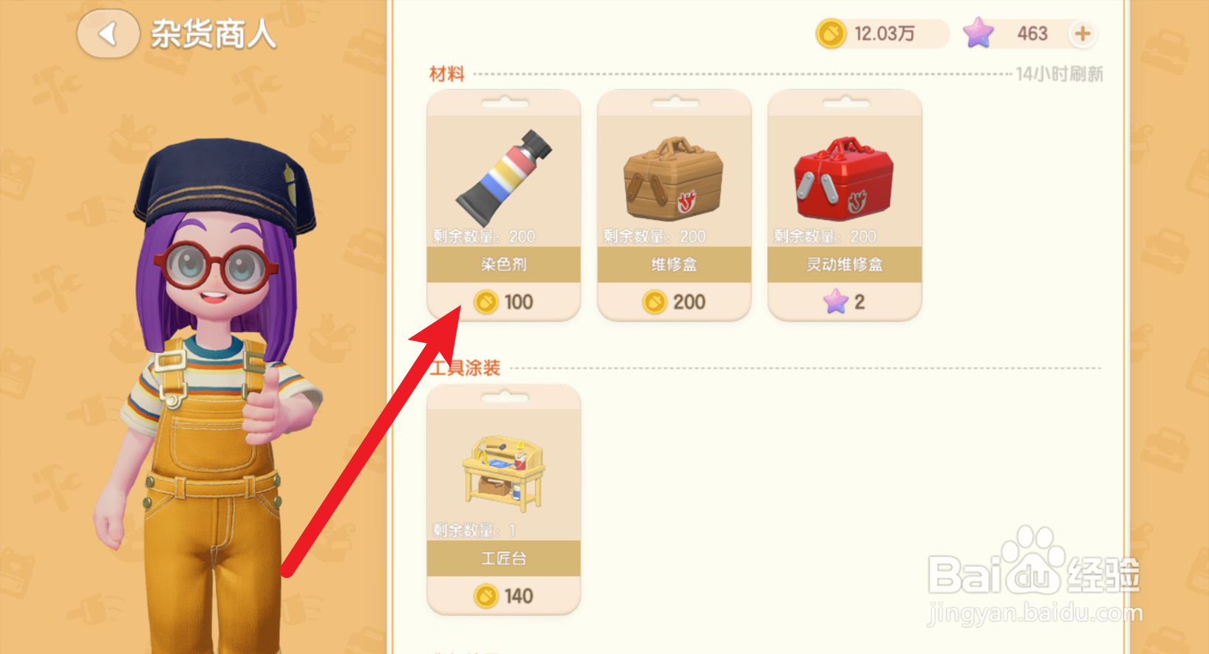The image size is (1209, 654).
Task: Buy 工匠台 for 140 coins
Action: [x=503, y=596]
